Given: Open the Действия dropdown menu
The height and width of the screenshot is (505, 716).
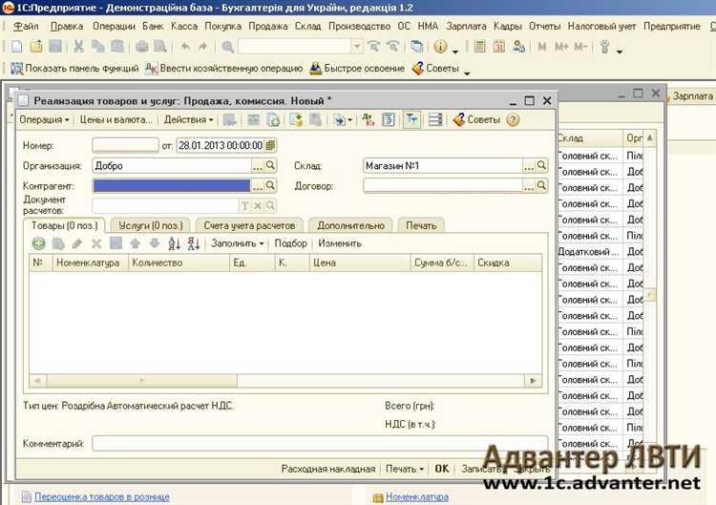Looking at the screenshot, I should 188,119.
